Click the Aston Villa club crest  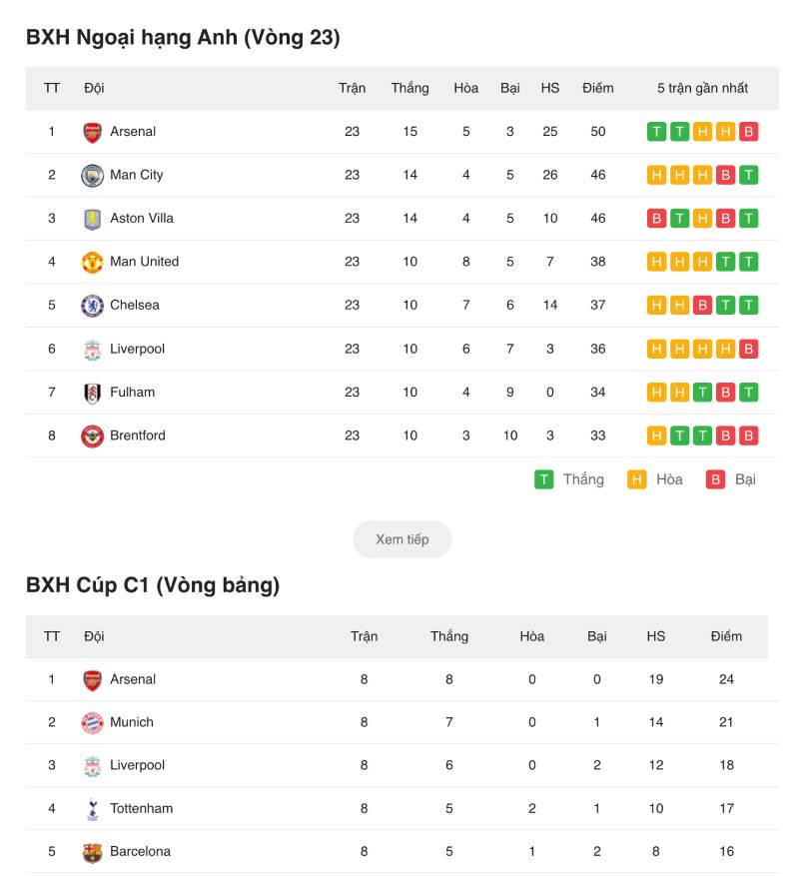click(92, 219)
